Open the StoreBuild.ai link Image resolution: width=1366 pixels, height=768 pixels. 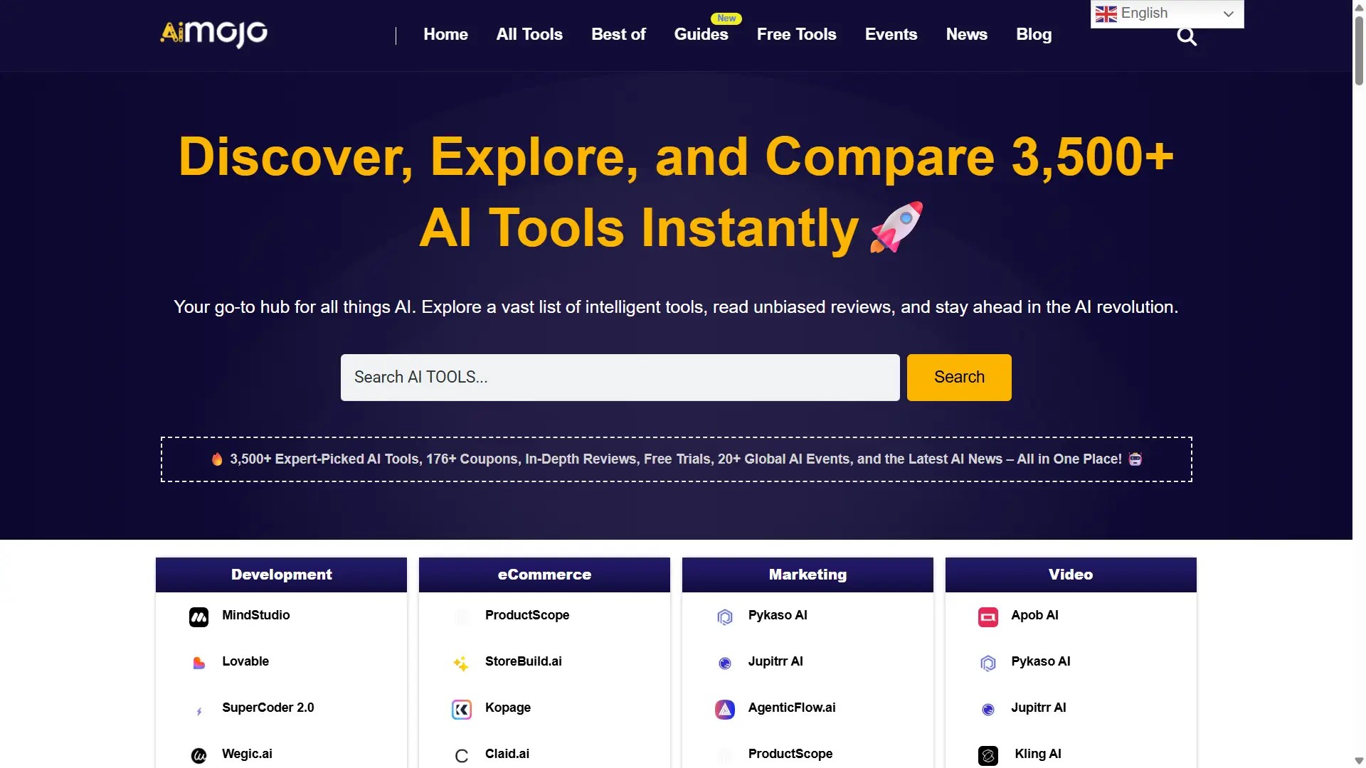coord(523,661)
